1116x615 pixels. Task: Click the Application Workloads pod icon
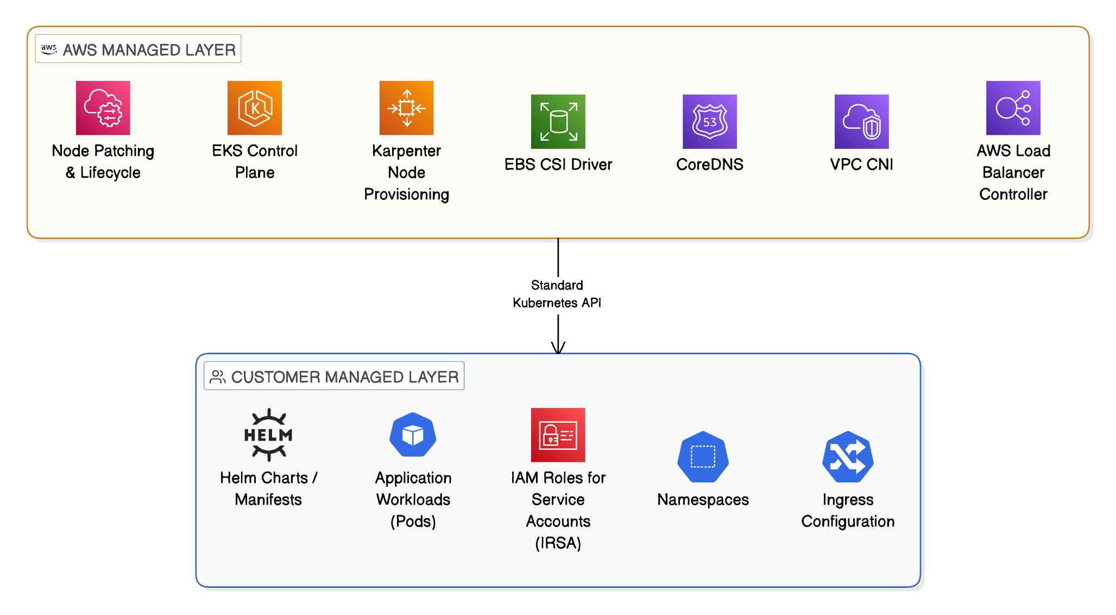pyautogui.click(x=413, y=435)
